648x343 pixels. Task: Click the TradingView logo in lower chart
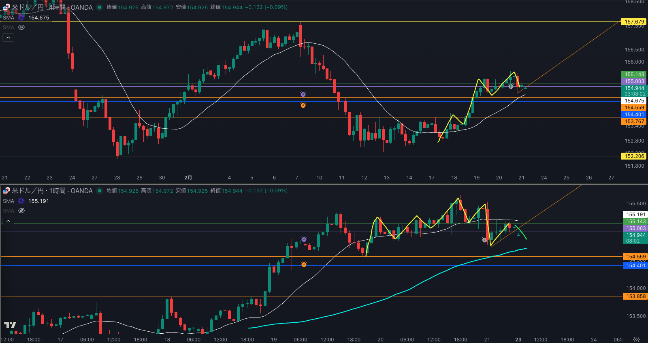point(10,325)
